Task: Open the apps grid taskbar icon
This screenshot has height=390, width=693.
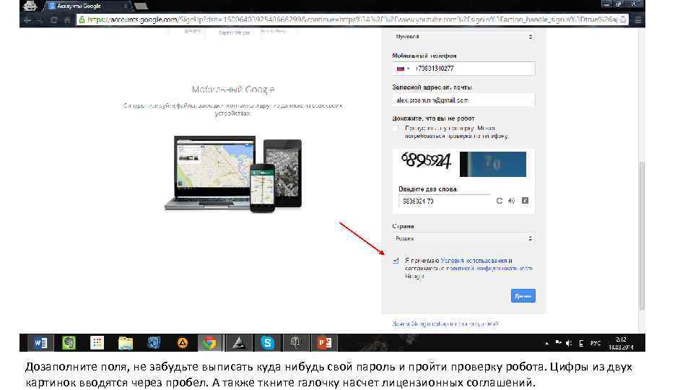Action: [97, 342]
